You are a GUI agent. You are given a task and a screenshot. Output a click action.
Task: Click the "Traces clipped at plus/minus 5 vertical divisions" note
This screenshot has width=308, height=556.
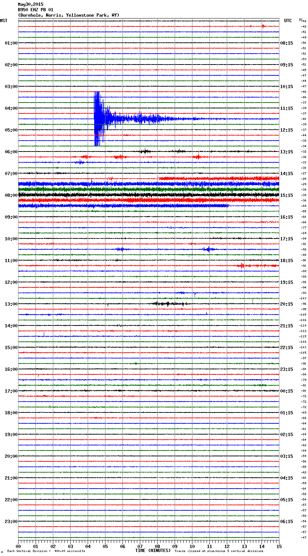(219, 551)
